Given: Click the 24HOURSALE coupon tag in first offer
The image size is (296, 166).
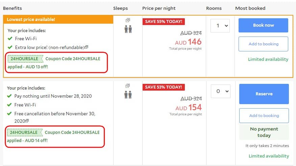Looking at the screenshot, I should [25, 59].
